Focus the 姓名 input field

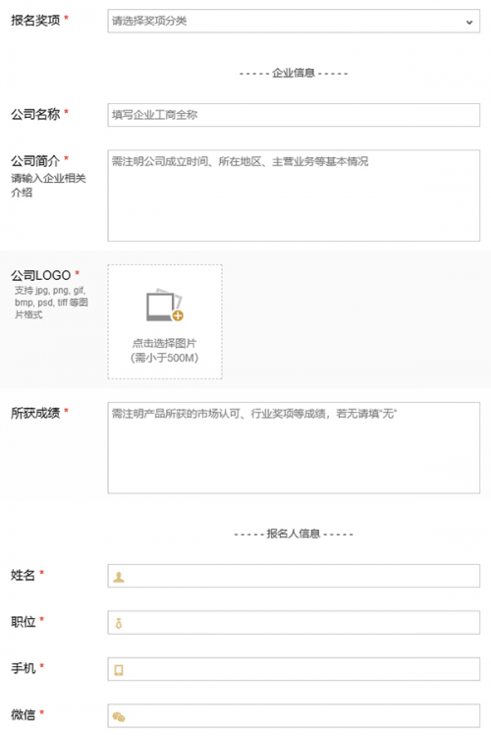click(x=294, y=576)
